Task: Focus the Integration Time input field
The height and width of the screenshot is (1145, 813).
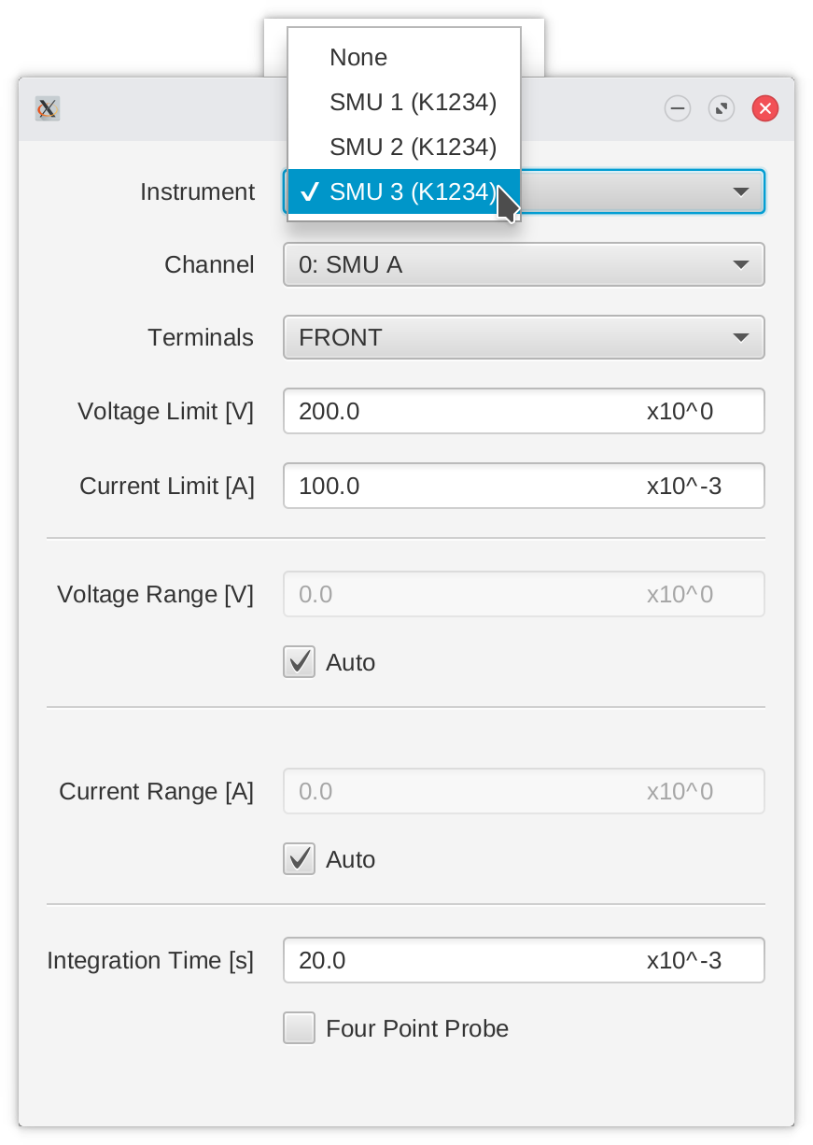Action: 457,960
